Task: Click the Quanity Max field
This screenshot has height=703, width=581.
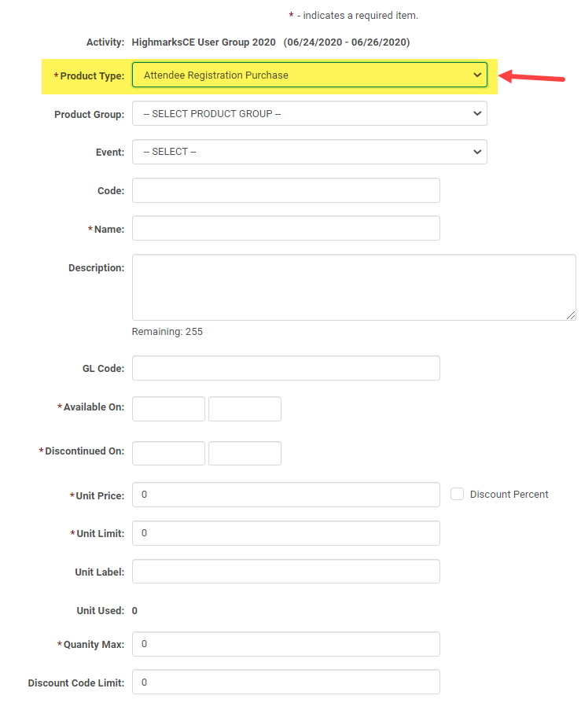Action: coord(285,644)
